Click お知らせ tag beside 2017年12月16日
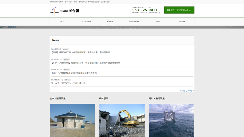244x137 pixels. coord(67,80)
